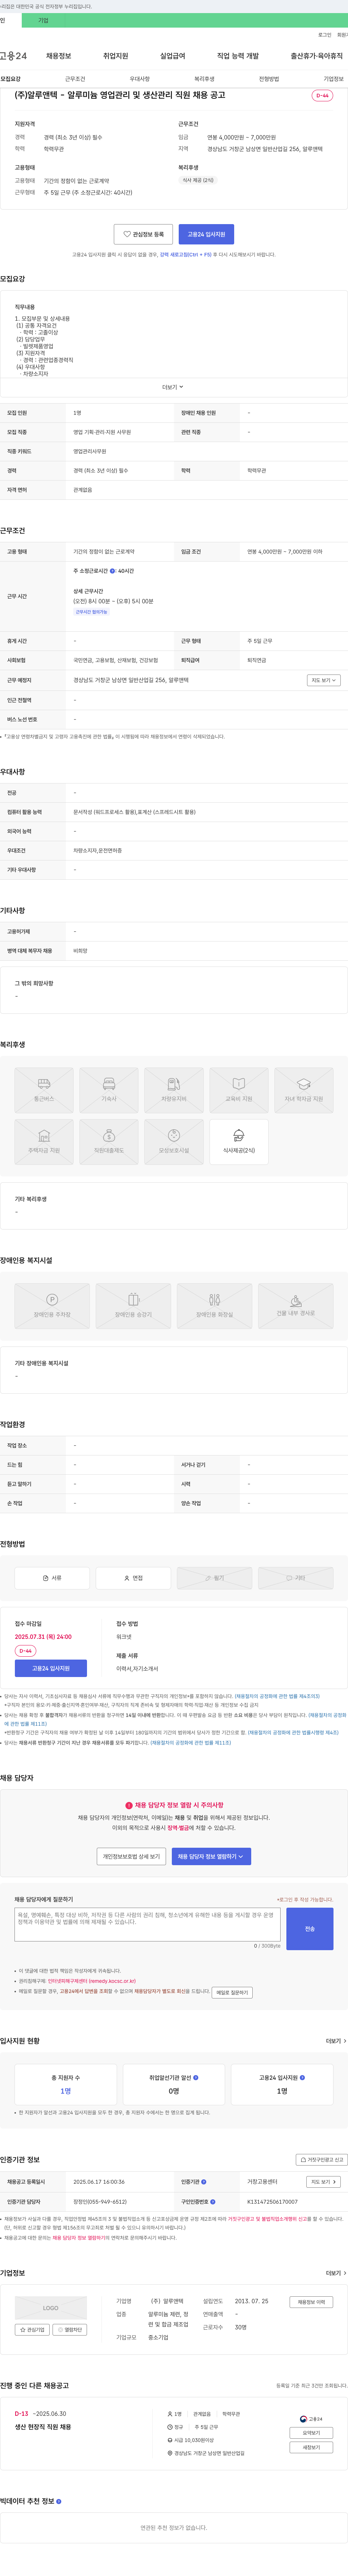
Task: Click 고용24 입사지원 below the deadline
Action: (x=51, y=1668)
